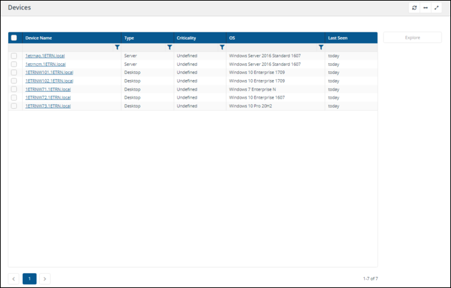Sort by Last Seen column header

point(338,38)
